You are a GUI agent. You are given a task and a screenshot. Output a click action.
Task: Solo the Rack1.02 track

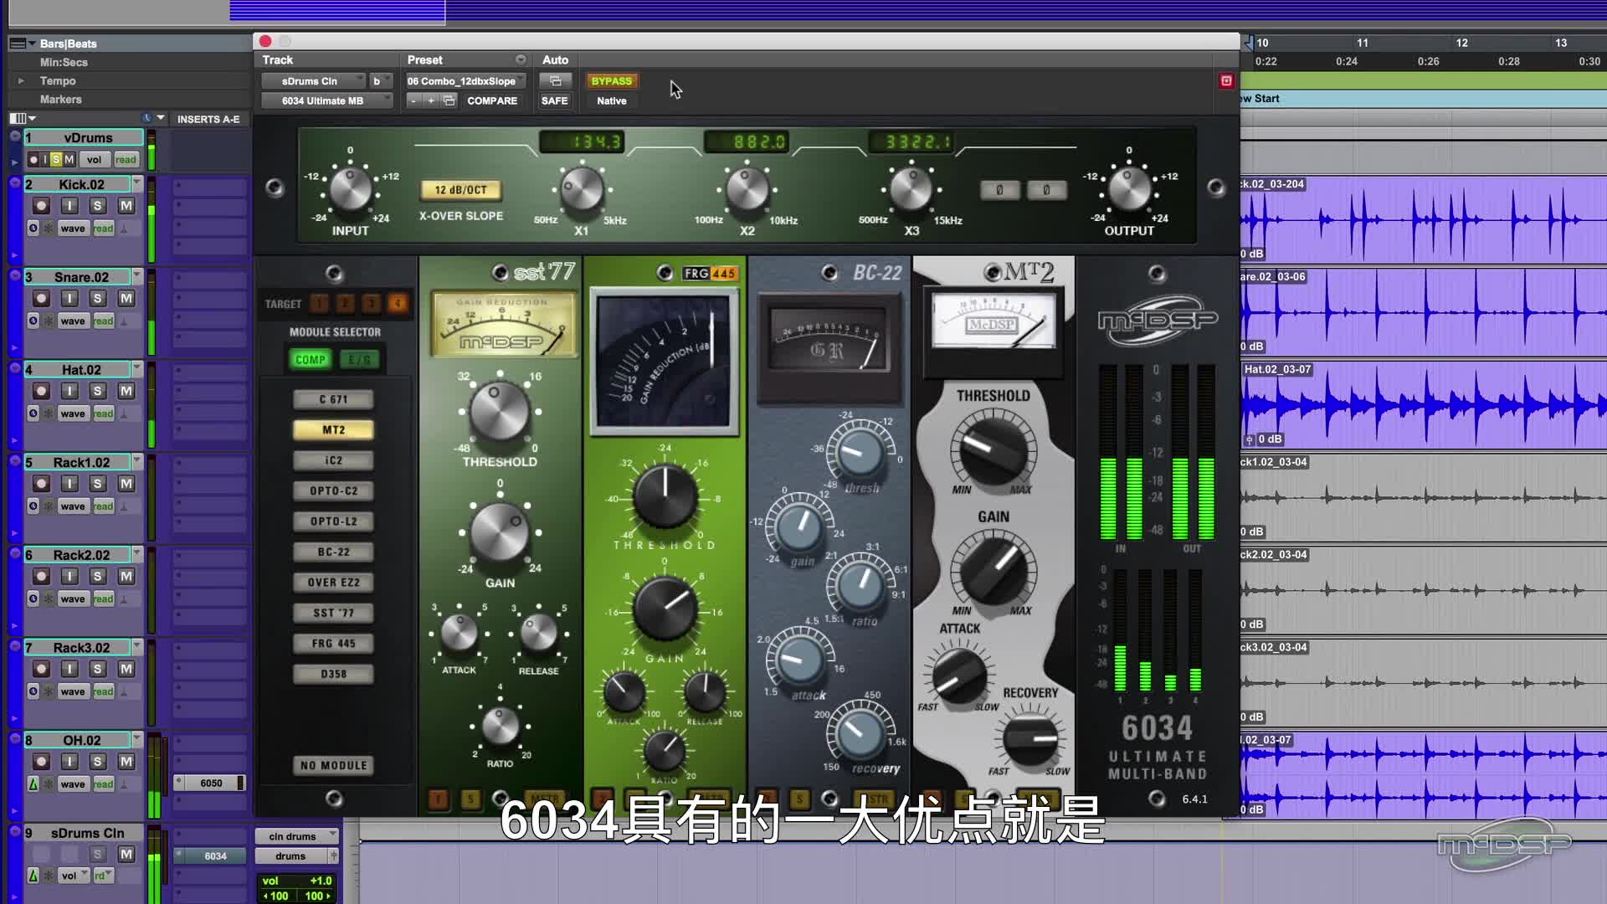point(98,484)
